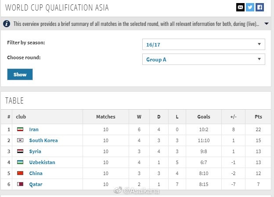
Task: Click the Goals column header
Action: pos(204,117)
